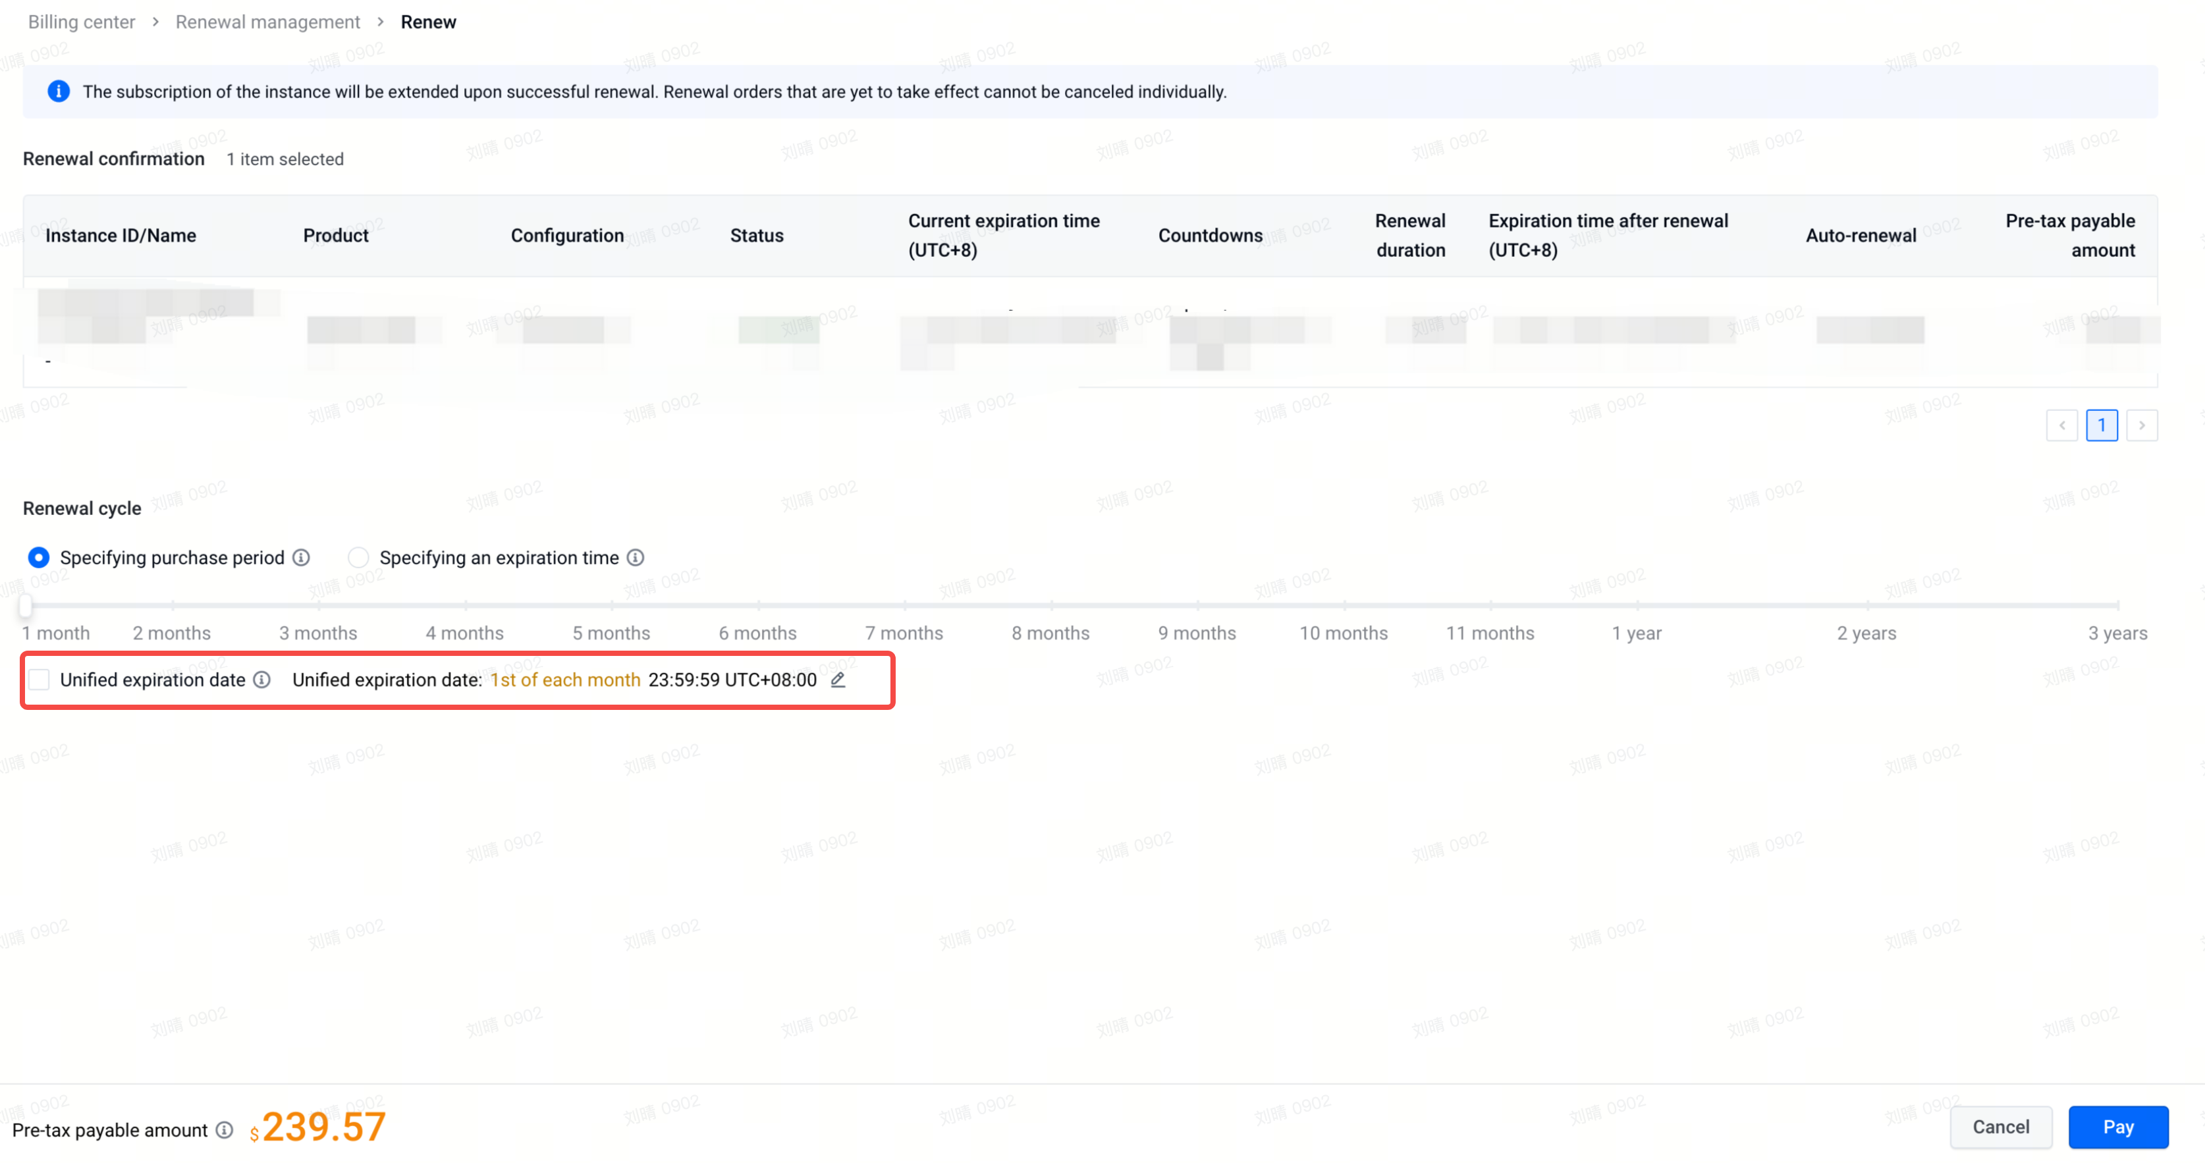Click the Expiration time after renewal header

pyautogui.click(x=1608, y=235)
